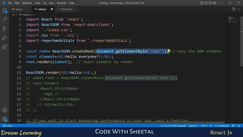Split the editor to the right
This screenshot has width=243, height=137.
click(x=234, y=9)
